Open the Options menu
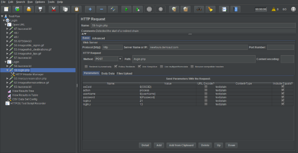This screenshot has height=153, width=298. click(x=40, y=2)
